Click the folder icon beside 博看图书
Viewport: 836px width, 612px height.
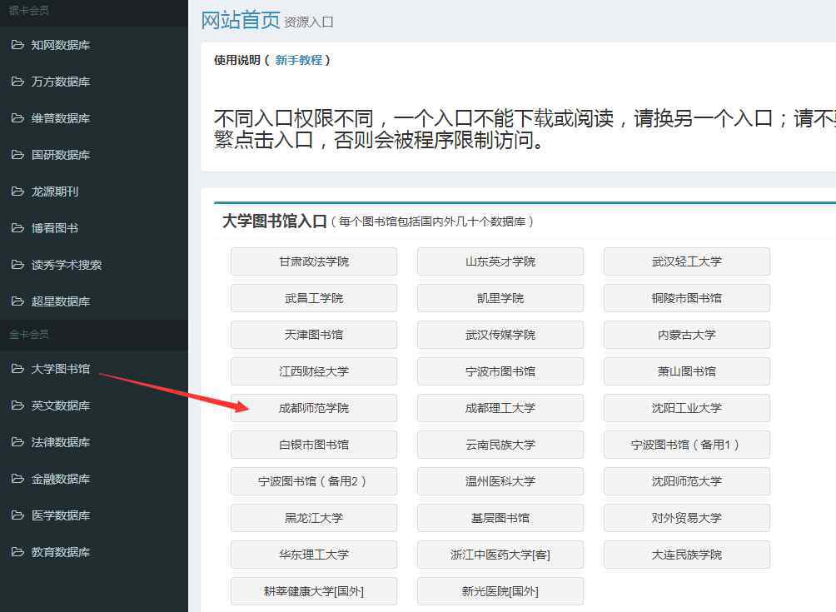click(x=17, y=228)
